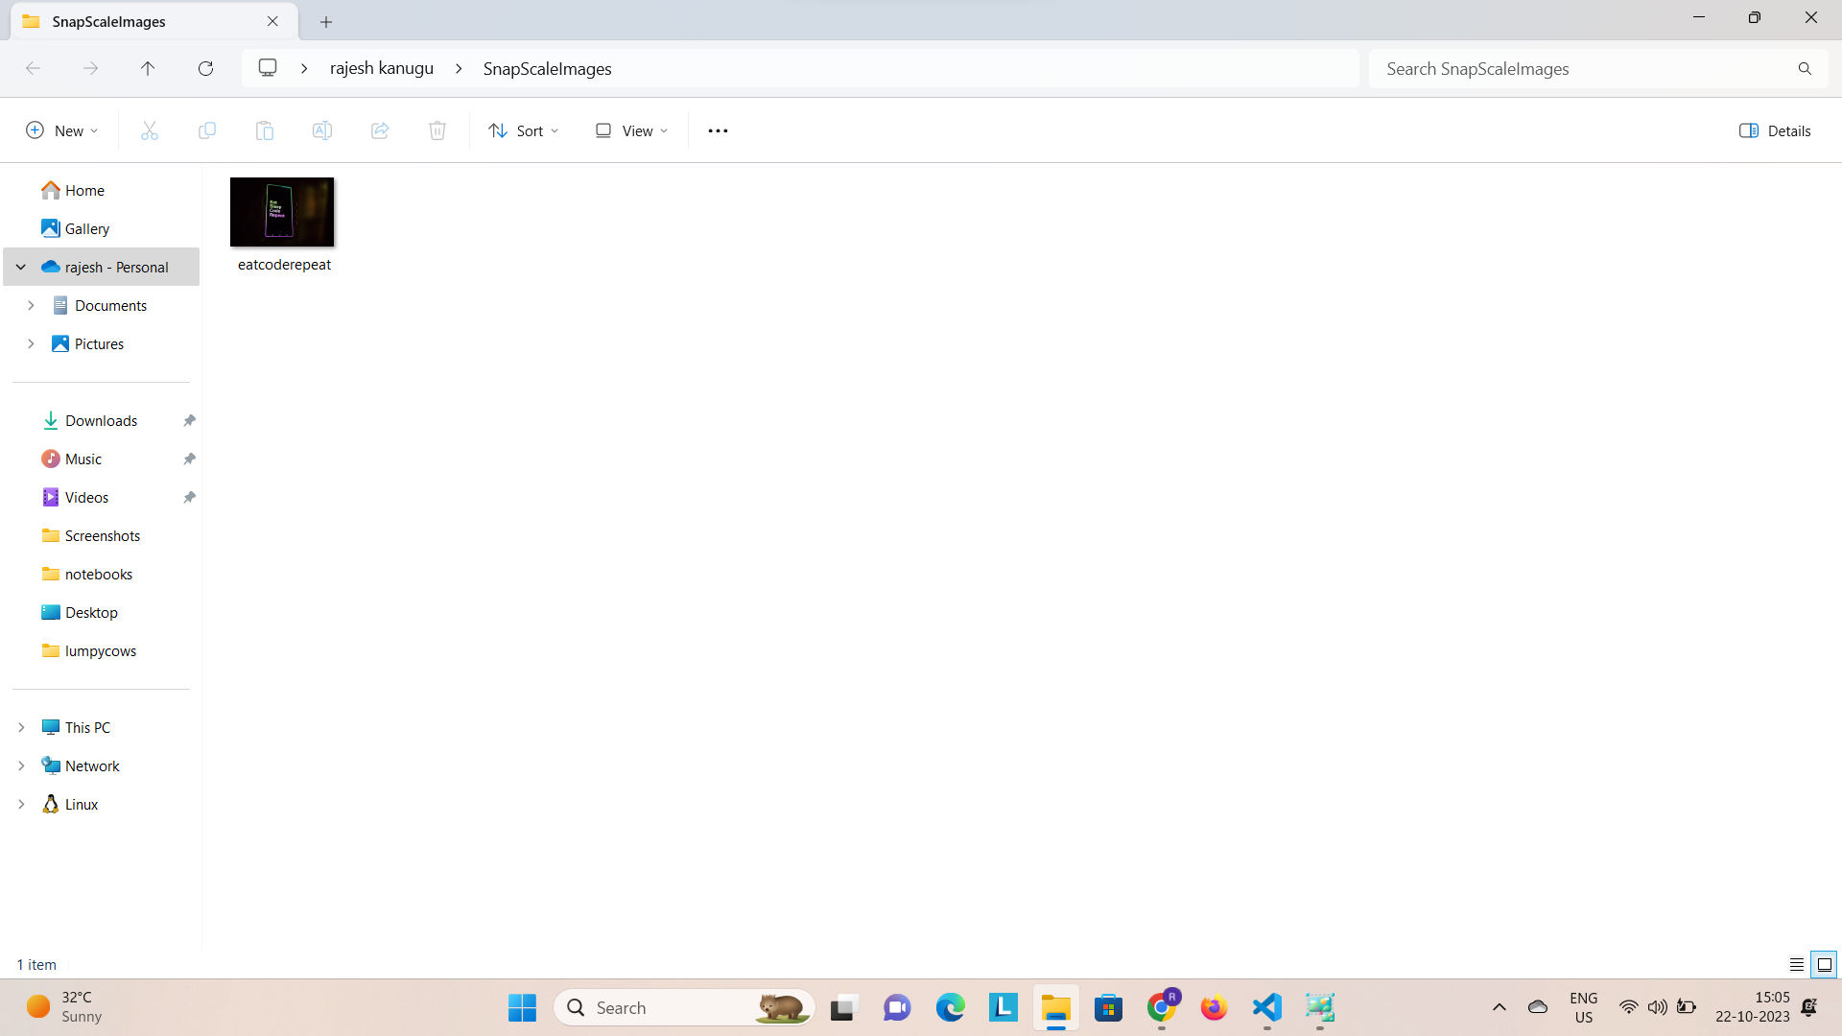Expand the This PC tree node

(21, 727)
